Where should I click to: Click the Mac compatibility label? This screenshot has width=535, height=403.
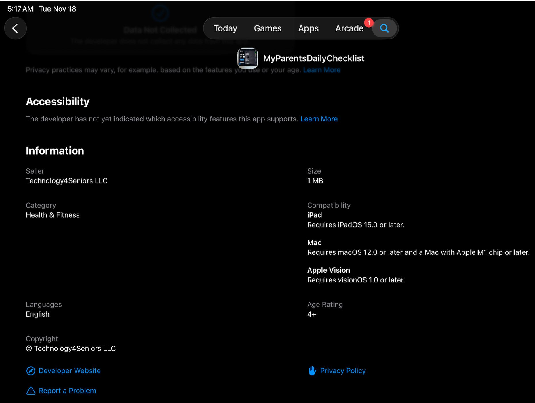(314, 243)
